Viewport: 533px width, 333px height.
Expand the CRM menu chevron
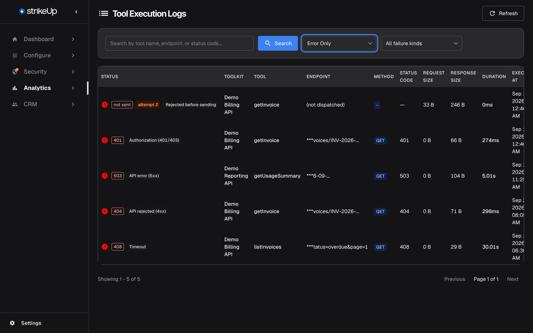coord(73,104)
